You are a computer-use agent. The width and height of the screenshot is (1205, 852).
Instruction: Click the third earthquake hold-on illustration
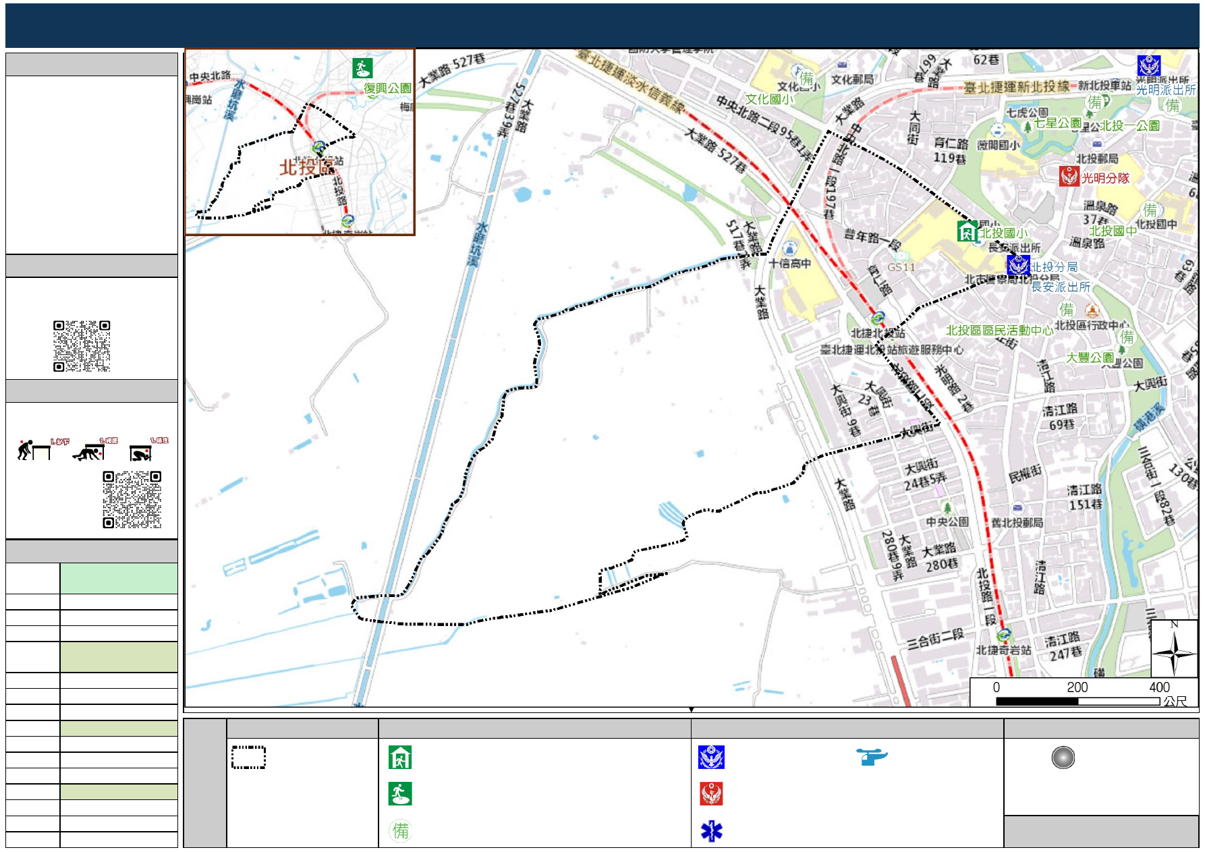148,449
